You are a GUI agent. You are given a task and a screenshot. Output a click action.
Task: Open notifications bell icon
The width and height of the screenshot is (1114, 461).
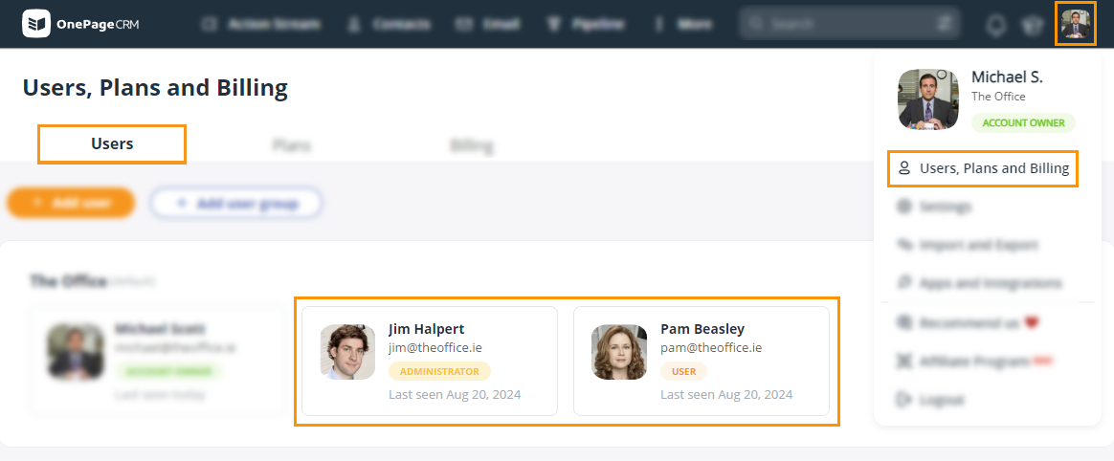(x=996, y=25)
